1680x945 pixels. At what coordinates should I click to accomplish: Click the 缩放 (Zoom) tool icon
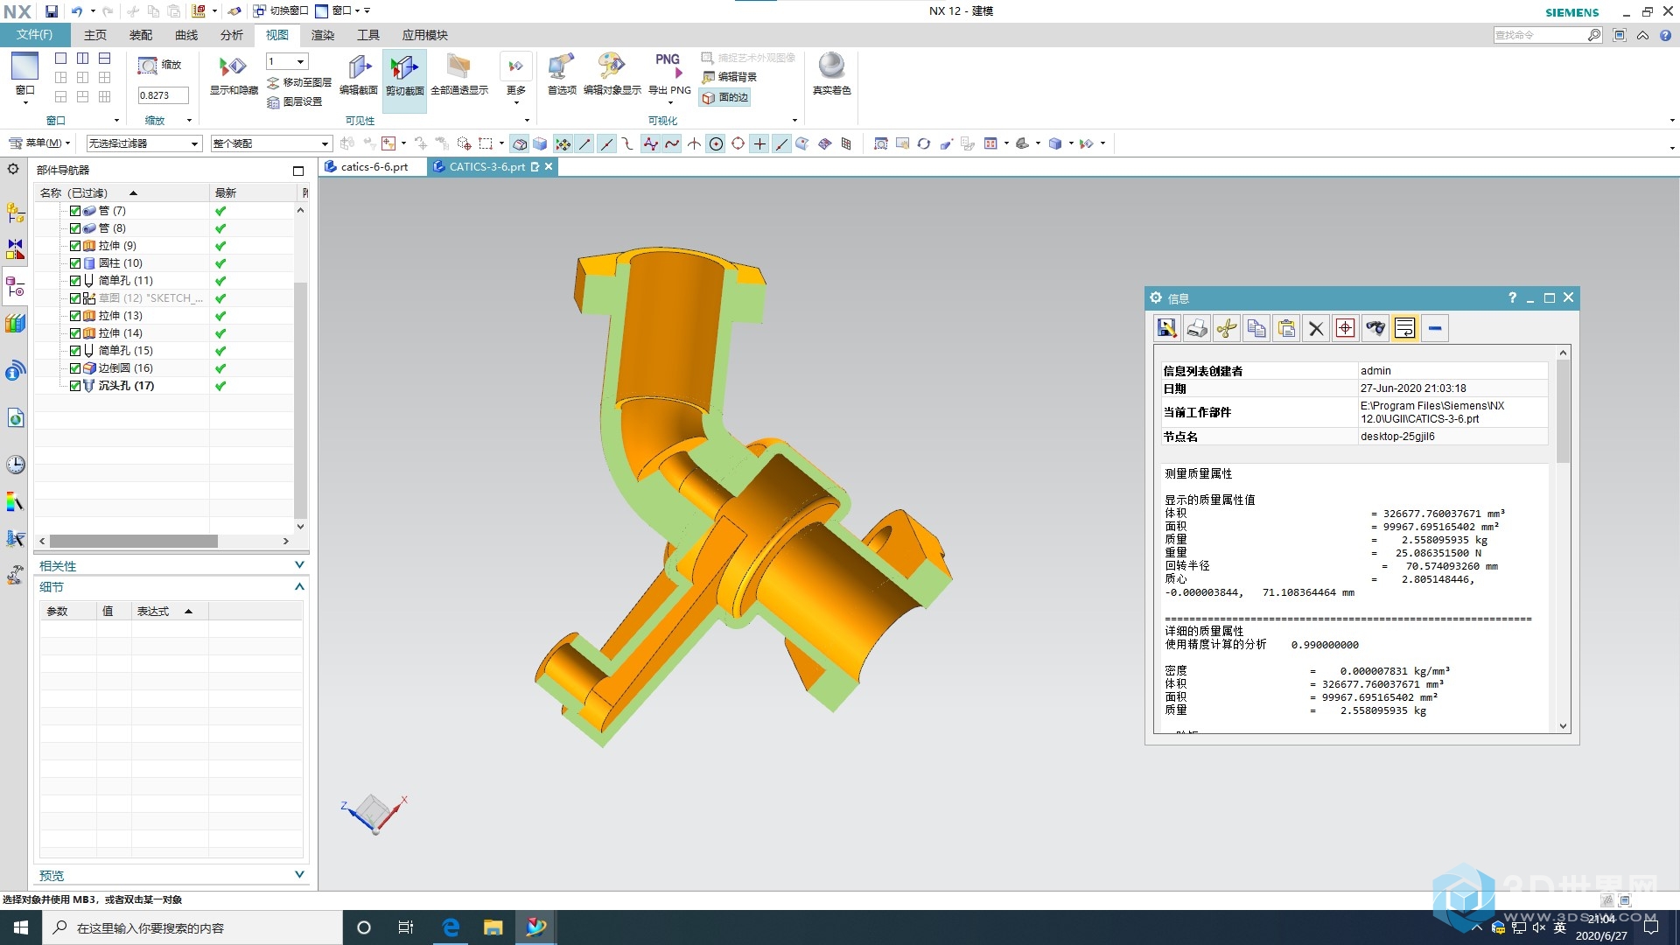(x=148, y=66)
